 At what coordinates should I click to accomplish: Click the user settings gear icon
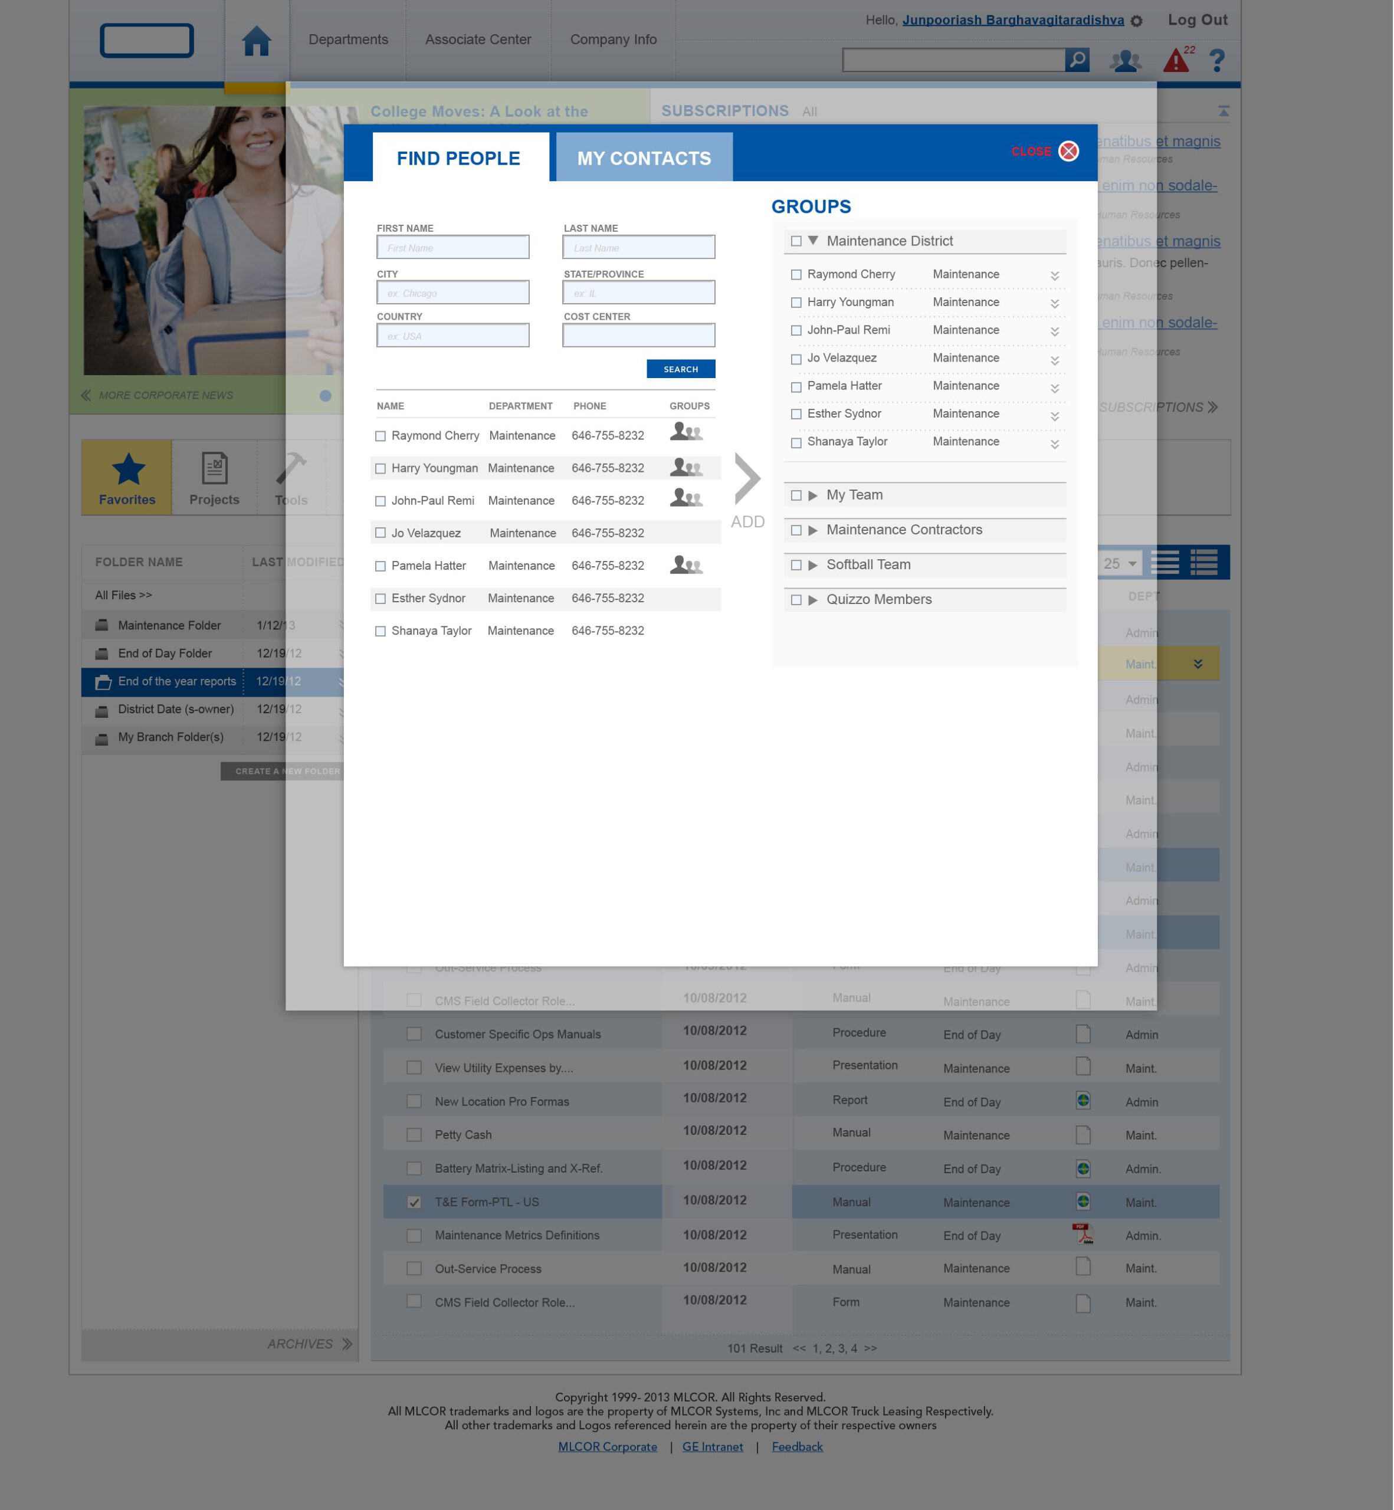(x=1136, y=21)
